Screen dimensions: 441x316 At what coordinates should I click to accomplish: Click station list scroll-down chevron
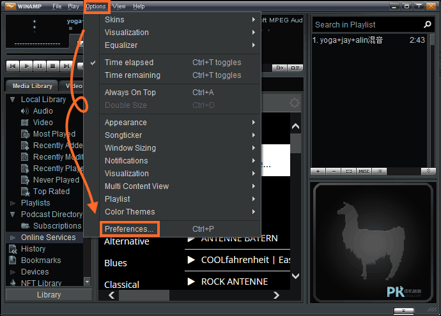click(295, 276)
